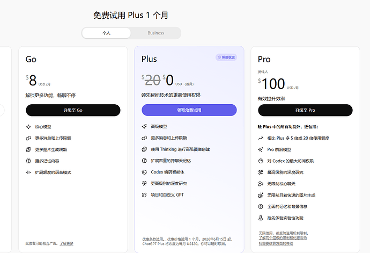This screenshot has width=370, height=253.
Task: Open the 我需要结算方面的帮助 link
Action: tap(276, 243)
